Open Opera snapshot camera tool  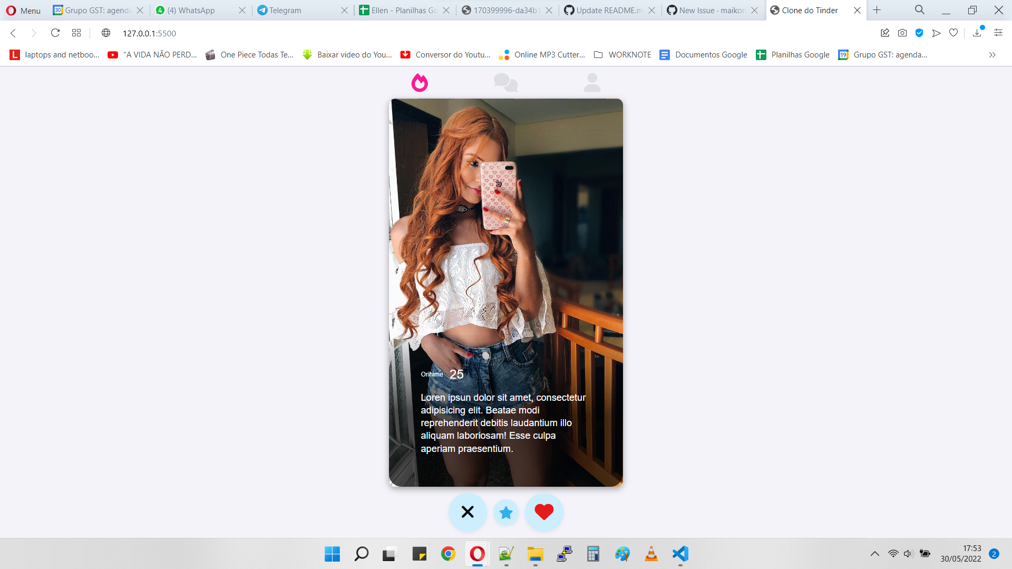pyautogui.click(x=902, y=33)
